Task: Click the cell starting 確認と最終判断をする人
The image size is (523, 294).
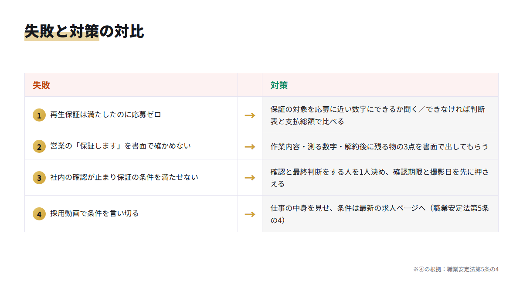Action: (x=380, y=177)
